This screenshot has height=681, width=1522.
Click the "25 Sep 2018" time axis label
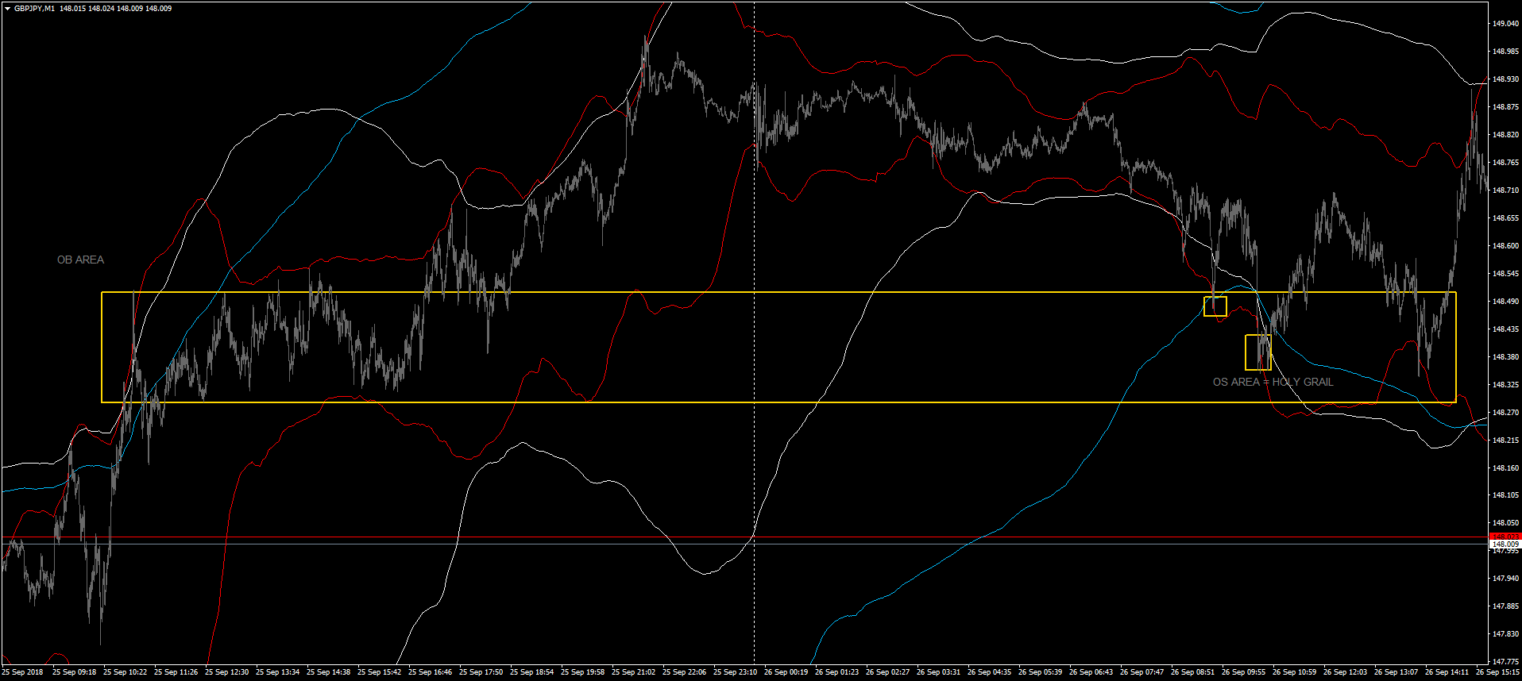23,672
